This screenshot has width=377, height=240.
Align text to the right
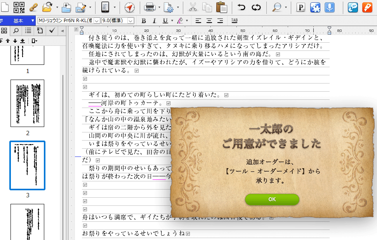[220, 21]
